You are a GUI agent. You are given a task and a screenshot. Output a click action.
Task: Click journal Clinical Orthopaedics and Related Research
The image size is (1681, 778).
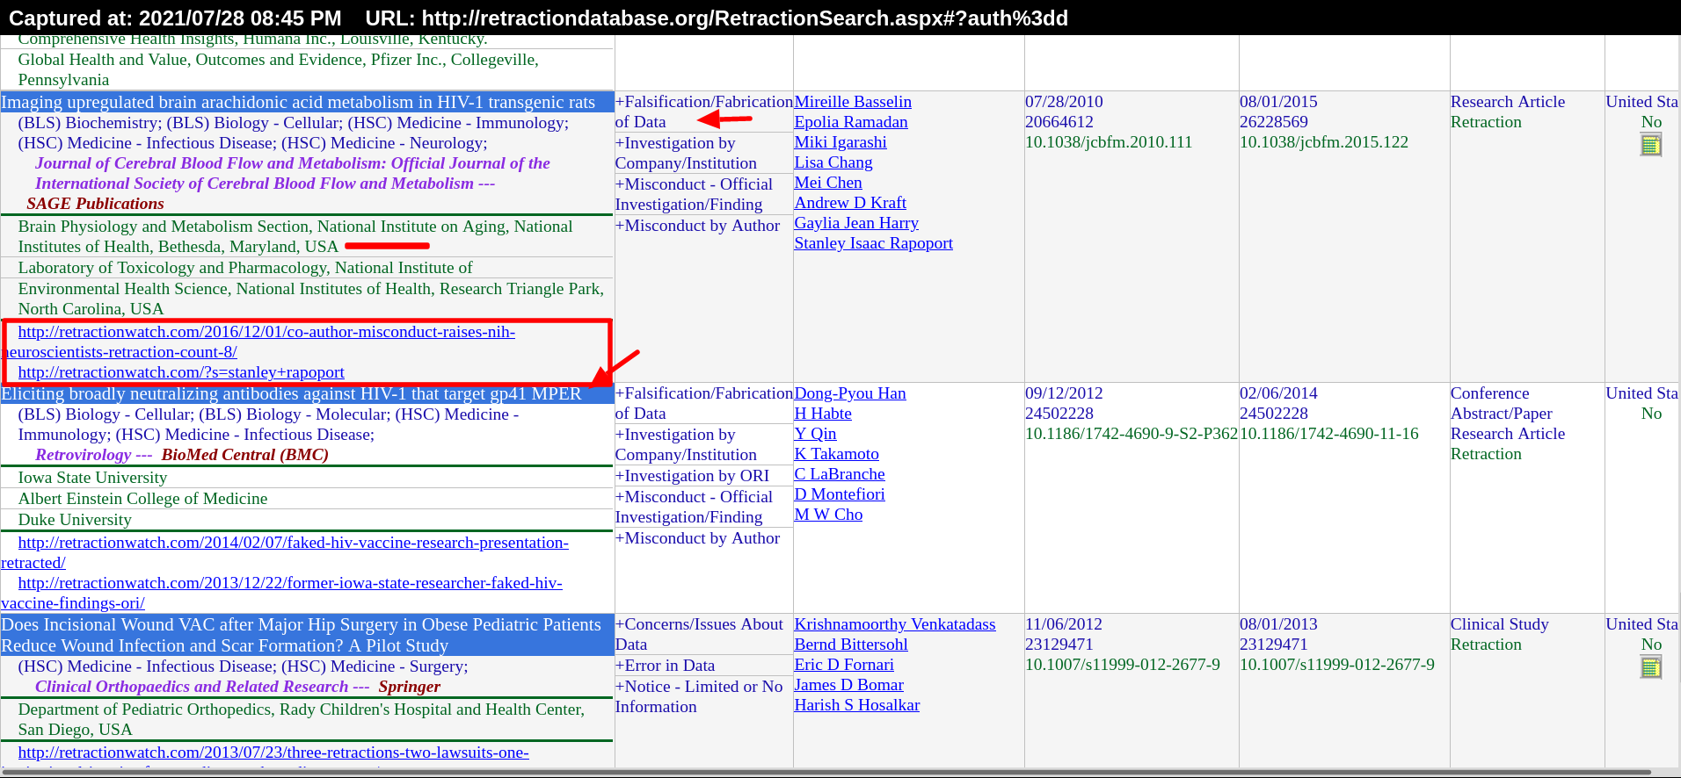[x=192, y=687]
